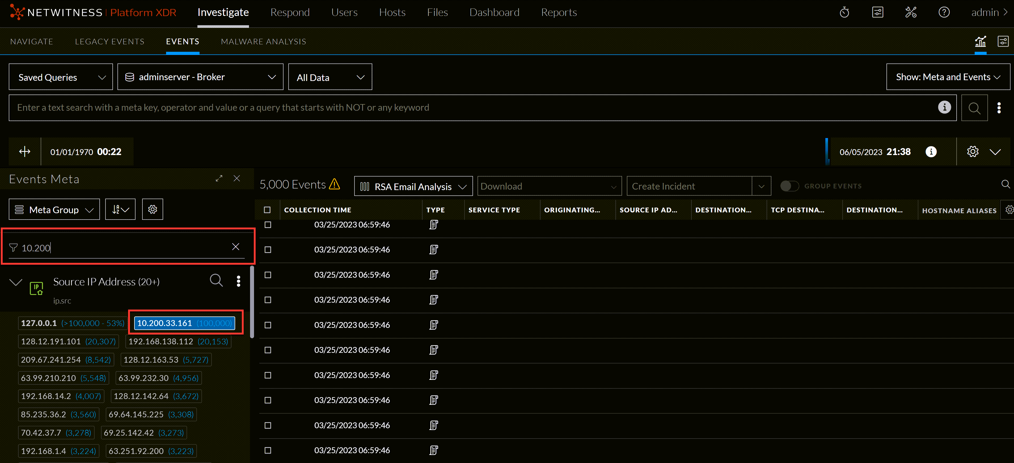Viewport: 1014px width, 463px height.
Task: Check the first event row checkbox
Action: (x=268, y=225)
